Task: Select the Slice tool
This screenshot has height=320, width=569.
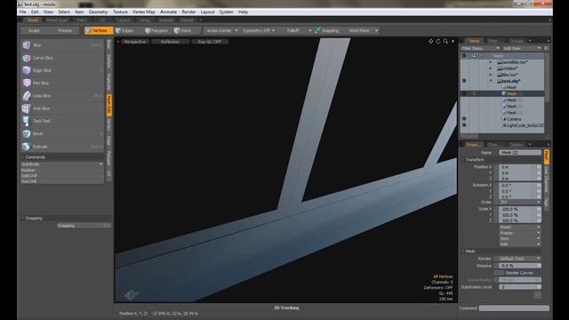Action: pyautogui.click(x=61, y=45)
